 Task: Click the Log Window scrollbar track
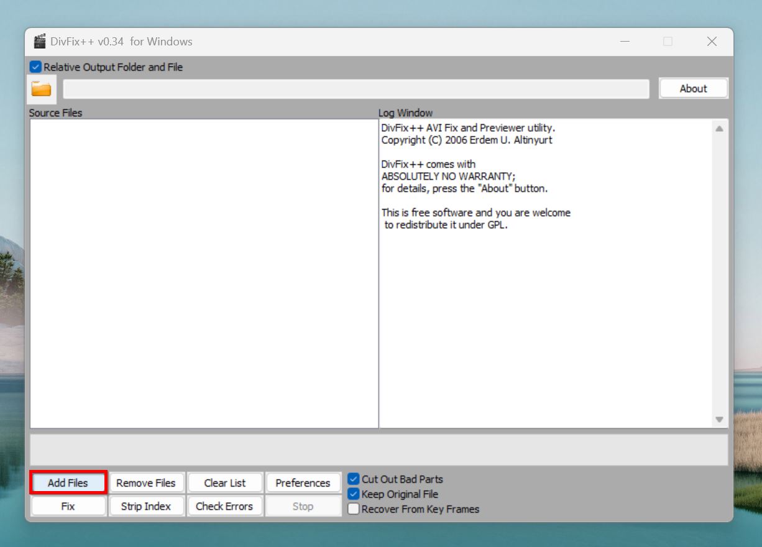tap(719, 273)
